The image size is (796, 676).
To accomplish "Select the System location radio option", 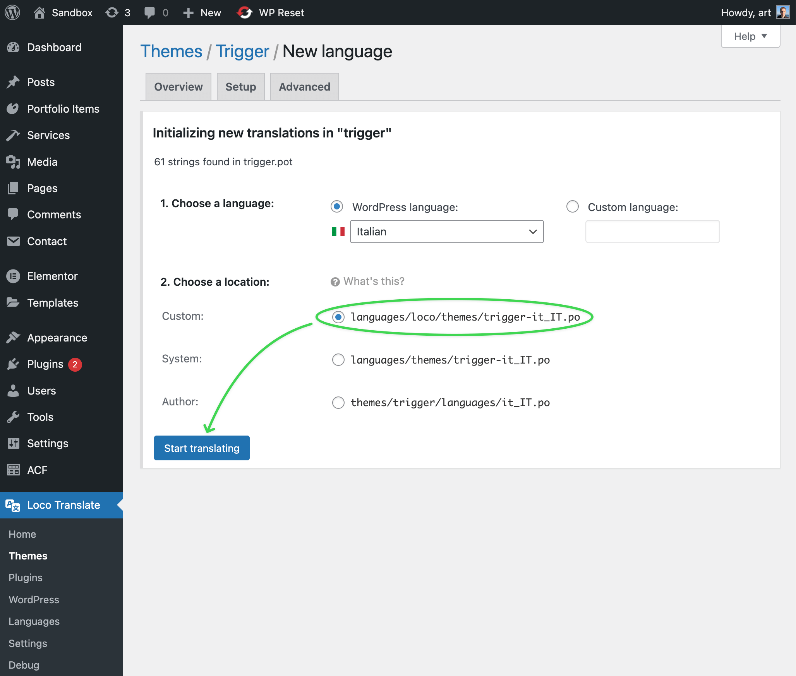I will tap(338, 360).
